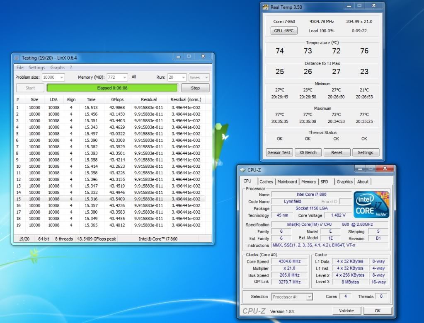
Task: Switch to the About tab in CPU-Z
Action: [363, 182]
